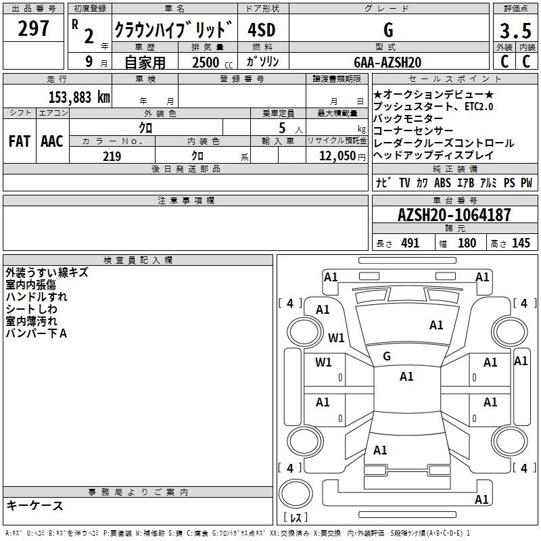
Task: Select the 検査員記入欄 section header
Action: click(138, 260)
